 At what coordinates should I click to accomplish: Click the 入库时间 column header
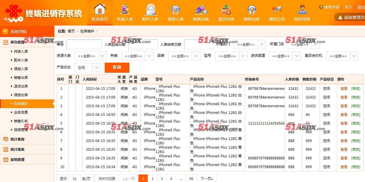[90, 79]
